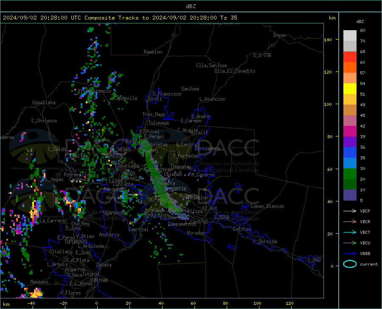Click the 'dBZ' heading above color scale
The image size is (382, 309).
(360, 21)
